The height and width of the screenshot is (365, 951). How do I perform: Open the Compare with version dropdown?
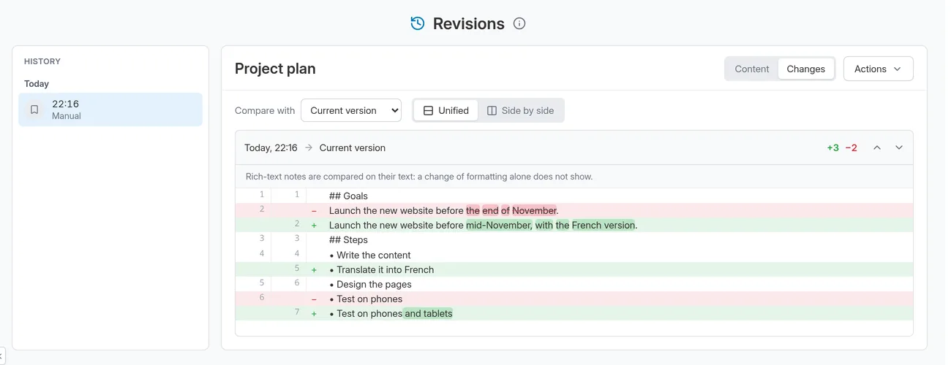[351, 110]
